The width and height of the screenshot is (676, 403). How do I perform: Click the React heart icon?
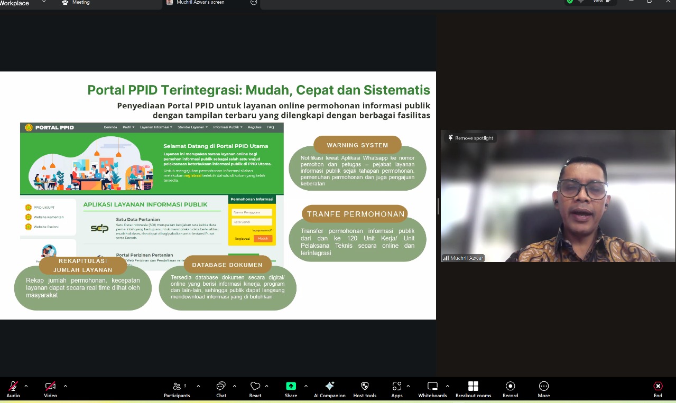pyautogui.click(x=255, y=387)
